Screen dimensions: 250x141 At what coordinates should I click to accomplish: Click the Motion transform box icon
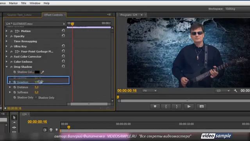(17, 31)
